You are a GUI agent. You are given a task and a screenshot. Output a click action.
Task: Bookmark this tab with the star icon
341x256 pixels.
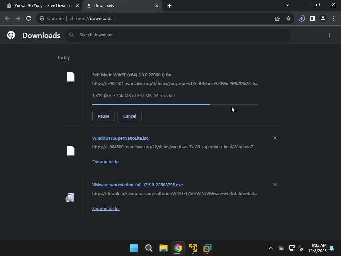tap(288, 19)
